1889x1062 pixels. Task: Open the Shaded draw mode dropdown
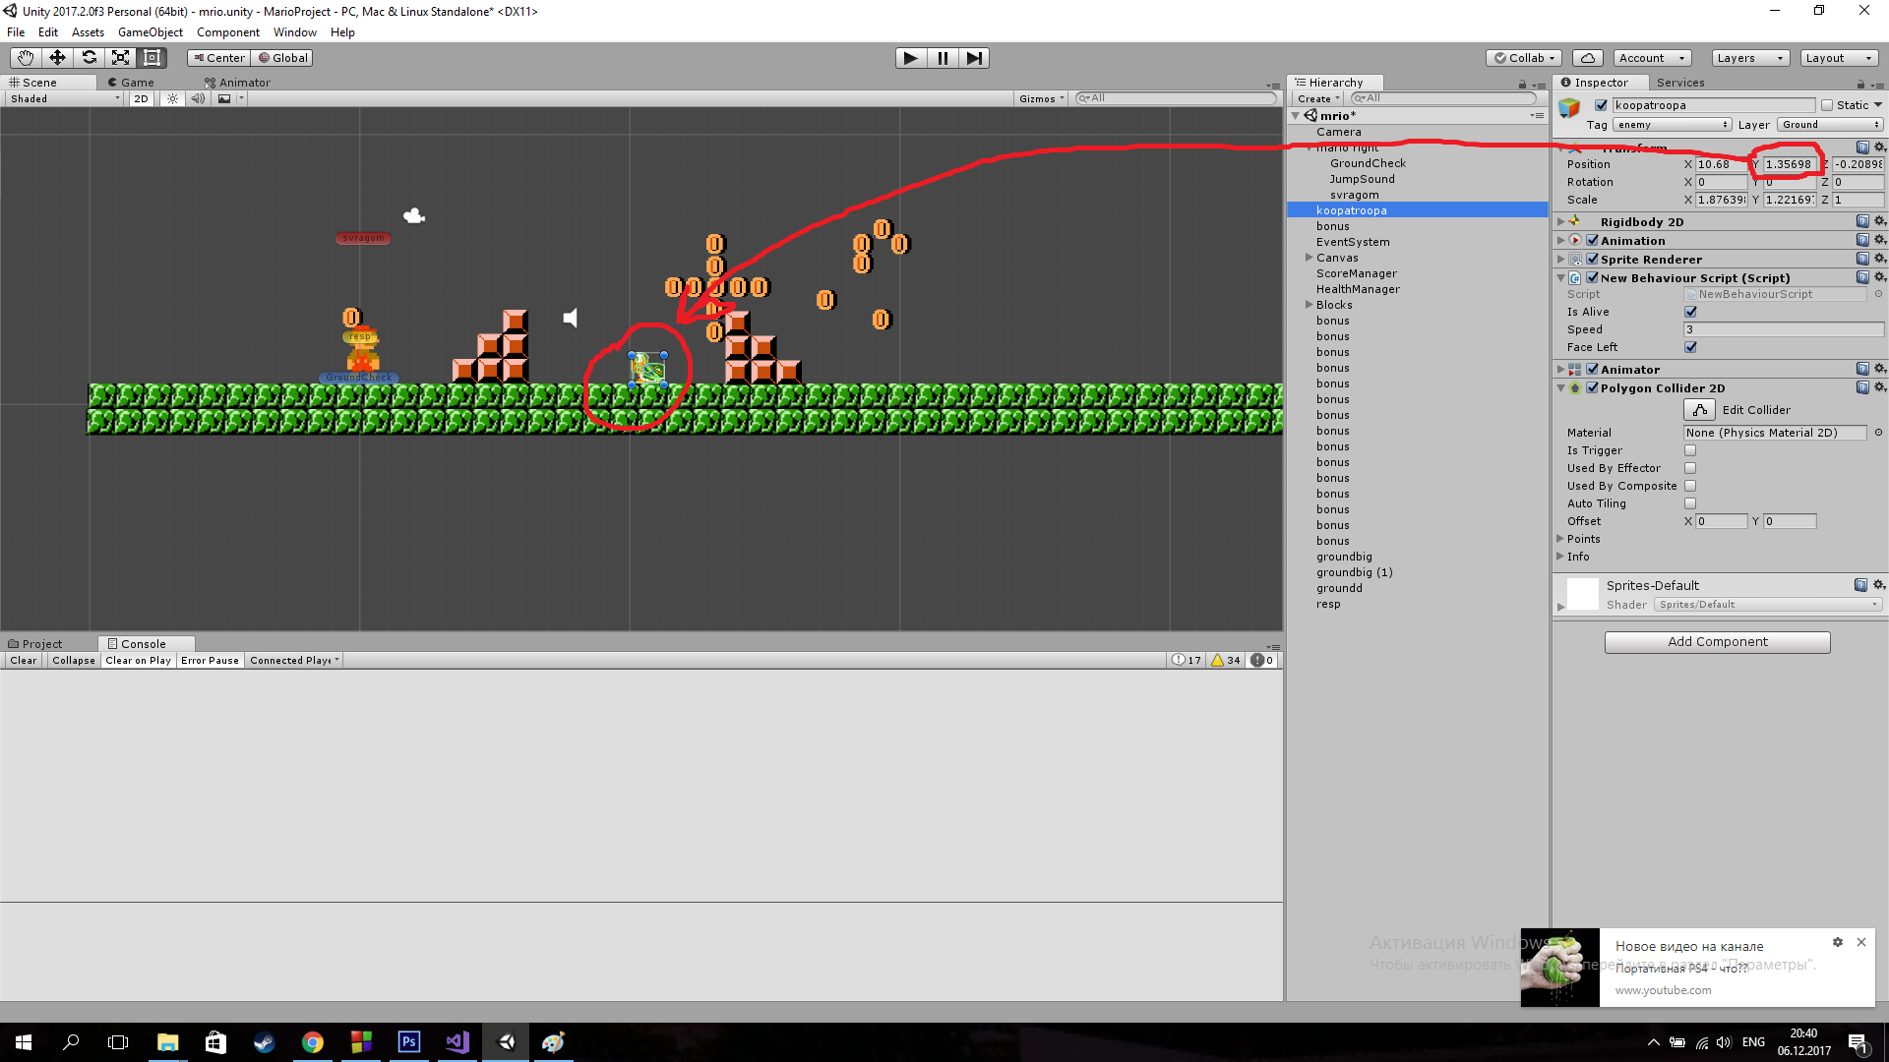click(x=64, y=98)
